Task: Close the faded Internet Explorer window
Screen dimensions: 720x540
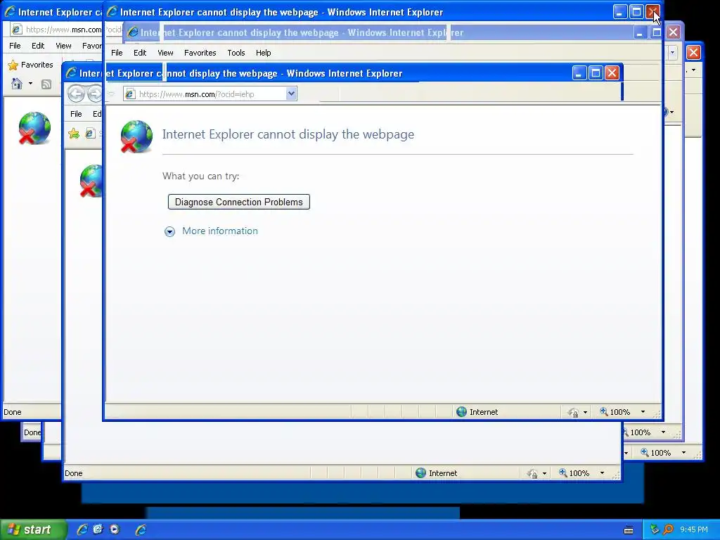Action: (x=673, y=32)
